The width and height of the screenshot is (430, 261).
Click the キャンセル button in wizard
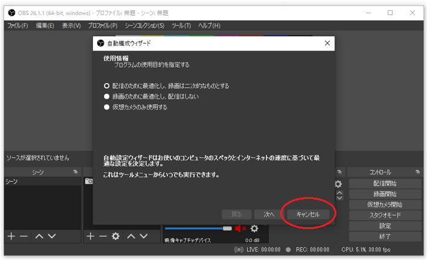[x=308, y=214]
